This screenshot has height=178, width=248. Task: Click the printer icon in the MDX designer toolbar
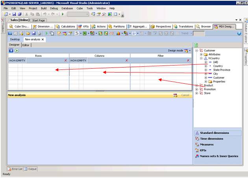[x=39, y=33]
